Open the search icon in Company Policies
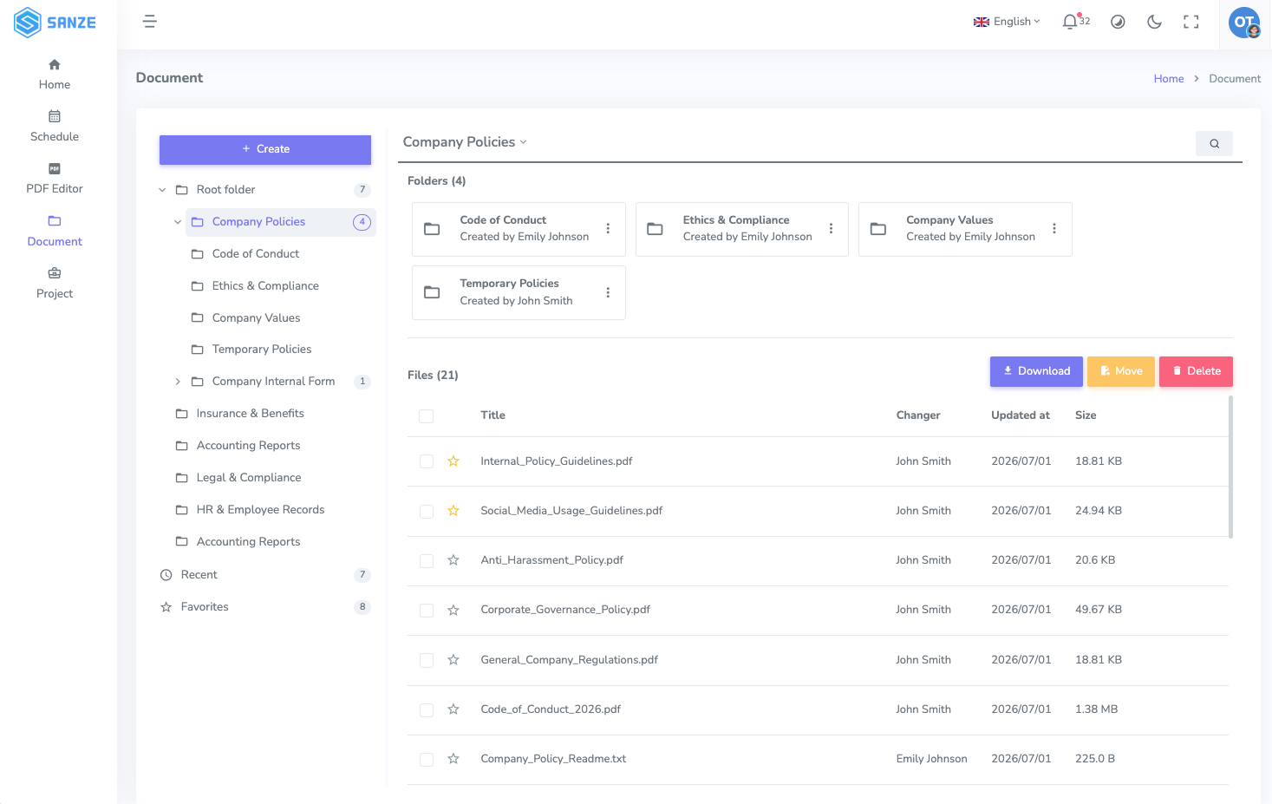1272x804 pixels. click(1214, 144)
